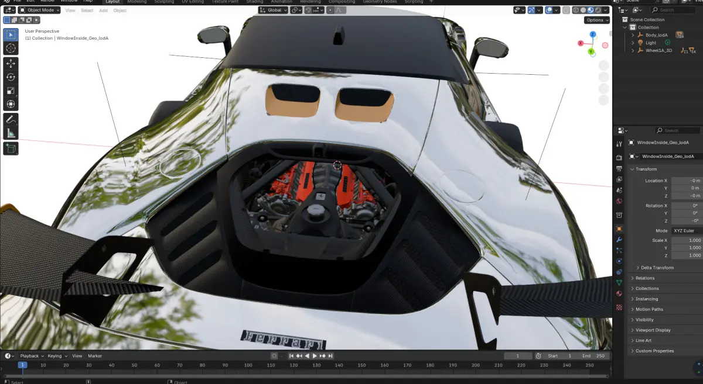Open the Material properties tab
The width and height of the screenshot is (703, 384).
tap(619, 293)
